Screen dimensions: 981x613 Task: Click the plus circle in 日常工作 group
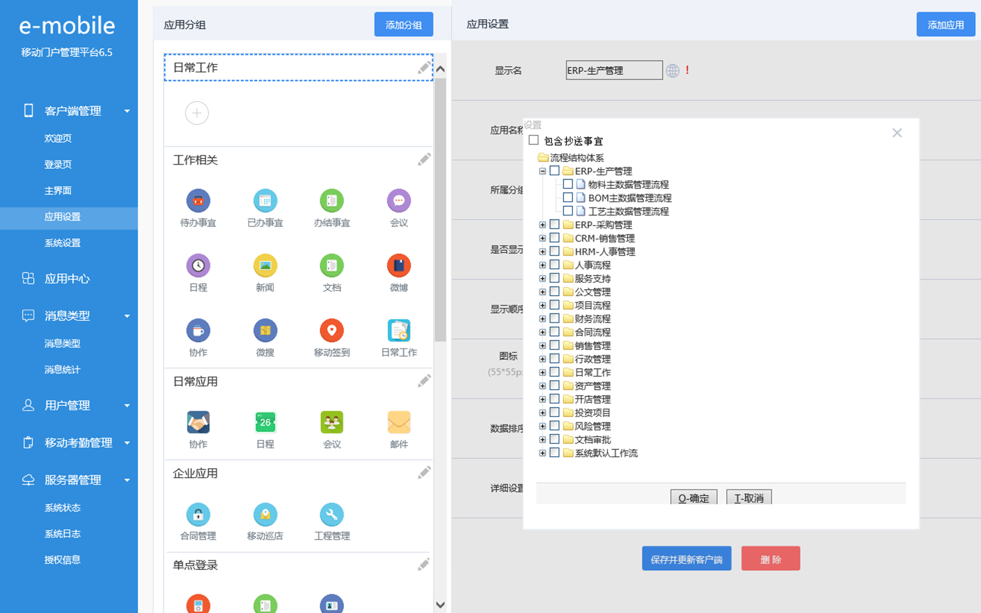[x=197, y=113]
